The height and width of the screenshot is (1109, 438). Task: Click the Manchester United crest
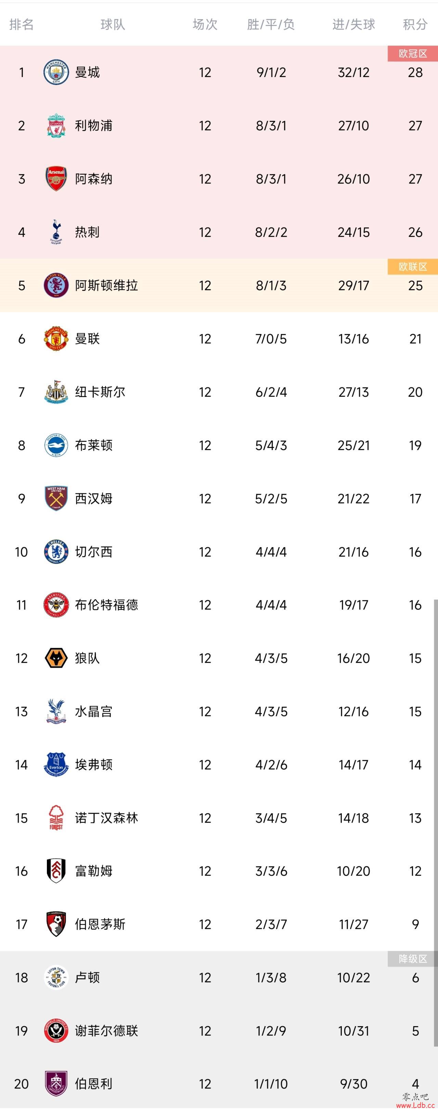pyautogui.click(x=56, y=339)
